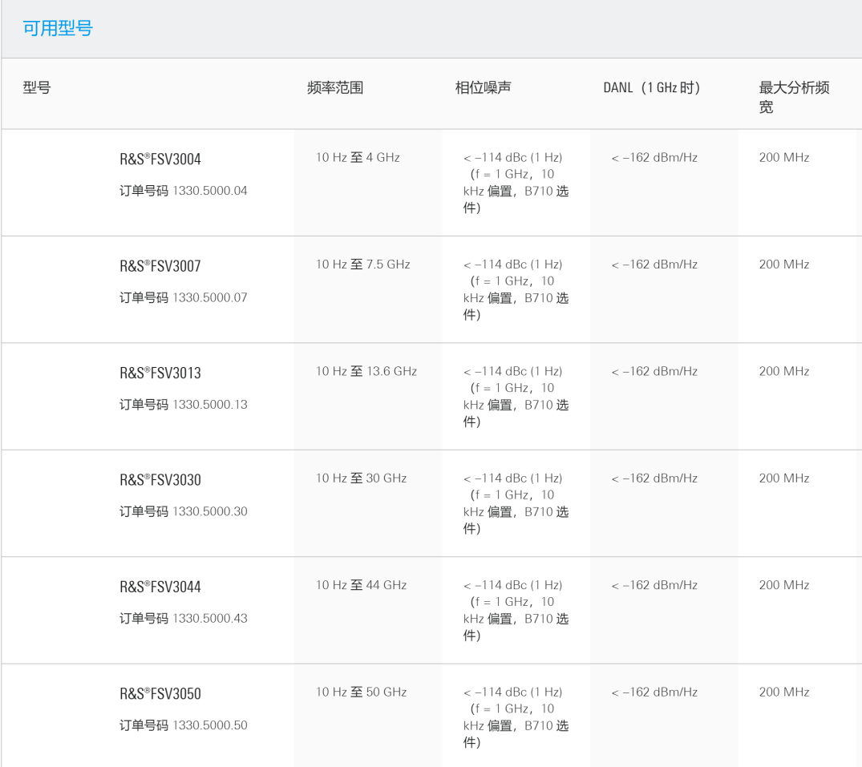Screen dimensions: 862x767
Task: Click the phase noise cell for FSV3050
Action: tap(516, 717)
